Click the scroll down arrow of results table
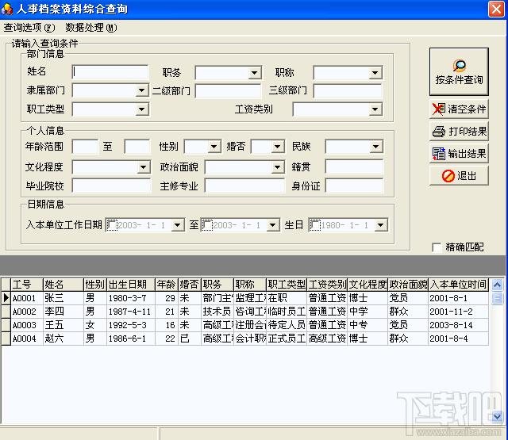The width and height of the screenshot is (508, 440). (x=498, y=416)
